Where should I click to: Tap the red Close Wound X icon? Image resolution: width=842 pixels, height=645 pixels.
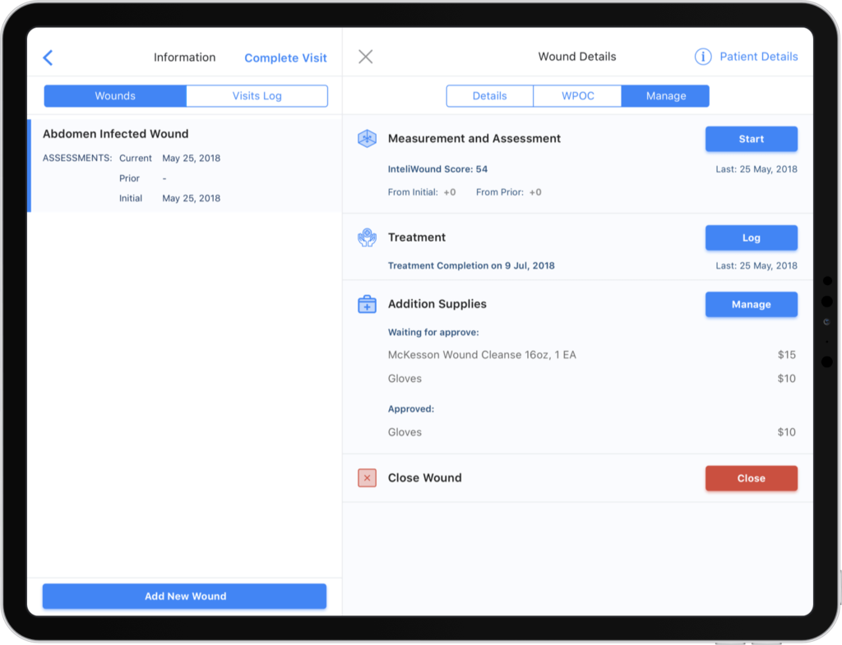tap(368, 477)
